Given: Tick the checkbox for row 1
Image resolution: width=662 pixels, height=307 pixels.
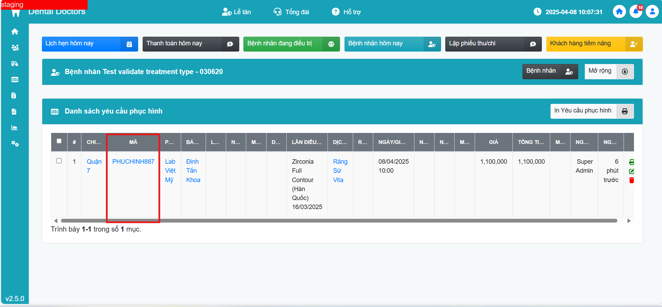Looking at the screenshot, I should tap(59, 161).
